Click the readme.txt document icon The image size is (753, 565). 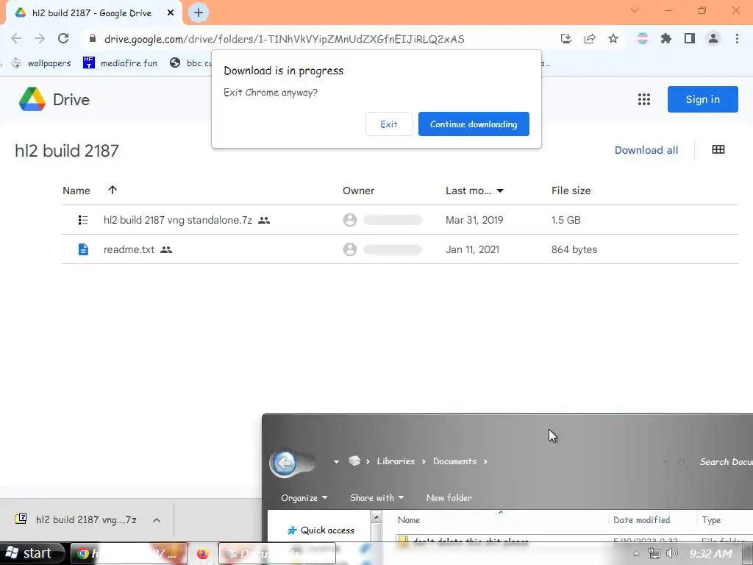83,249
